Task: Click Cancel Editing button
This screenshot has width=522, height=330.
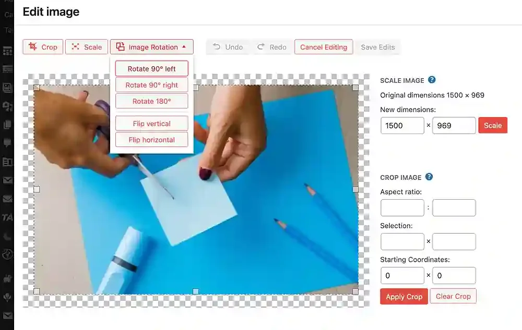Action: tap(324, 47)
